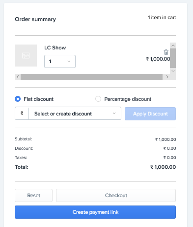Click the up arrow of the cart scrollbar

pyautogui.click(x=173, y=45)
